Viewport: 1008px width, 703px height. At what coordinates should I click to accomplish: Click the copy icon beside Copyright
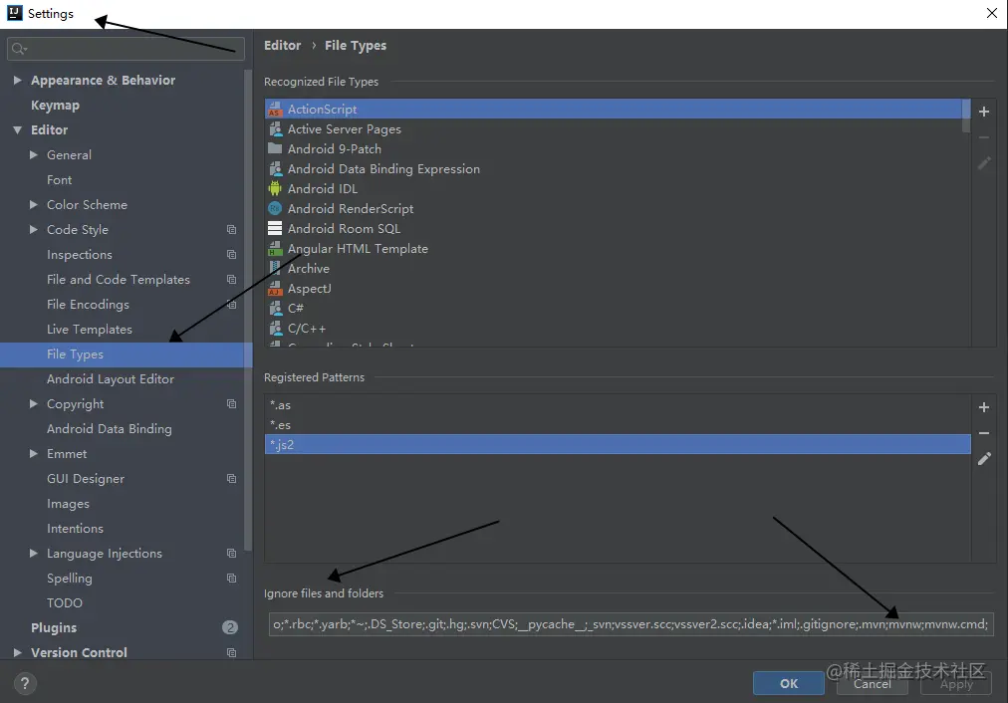tap(231, 403)
